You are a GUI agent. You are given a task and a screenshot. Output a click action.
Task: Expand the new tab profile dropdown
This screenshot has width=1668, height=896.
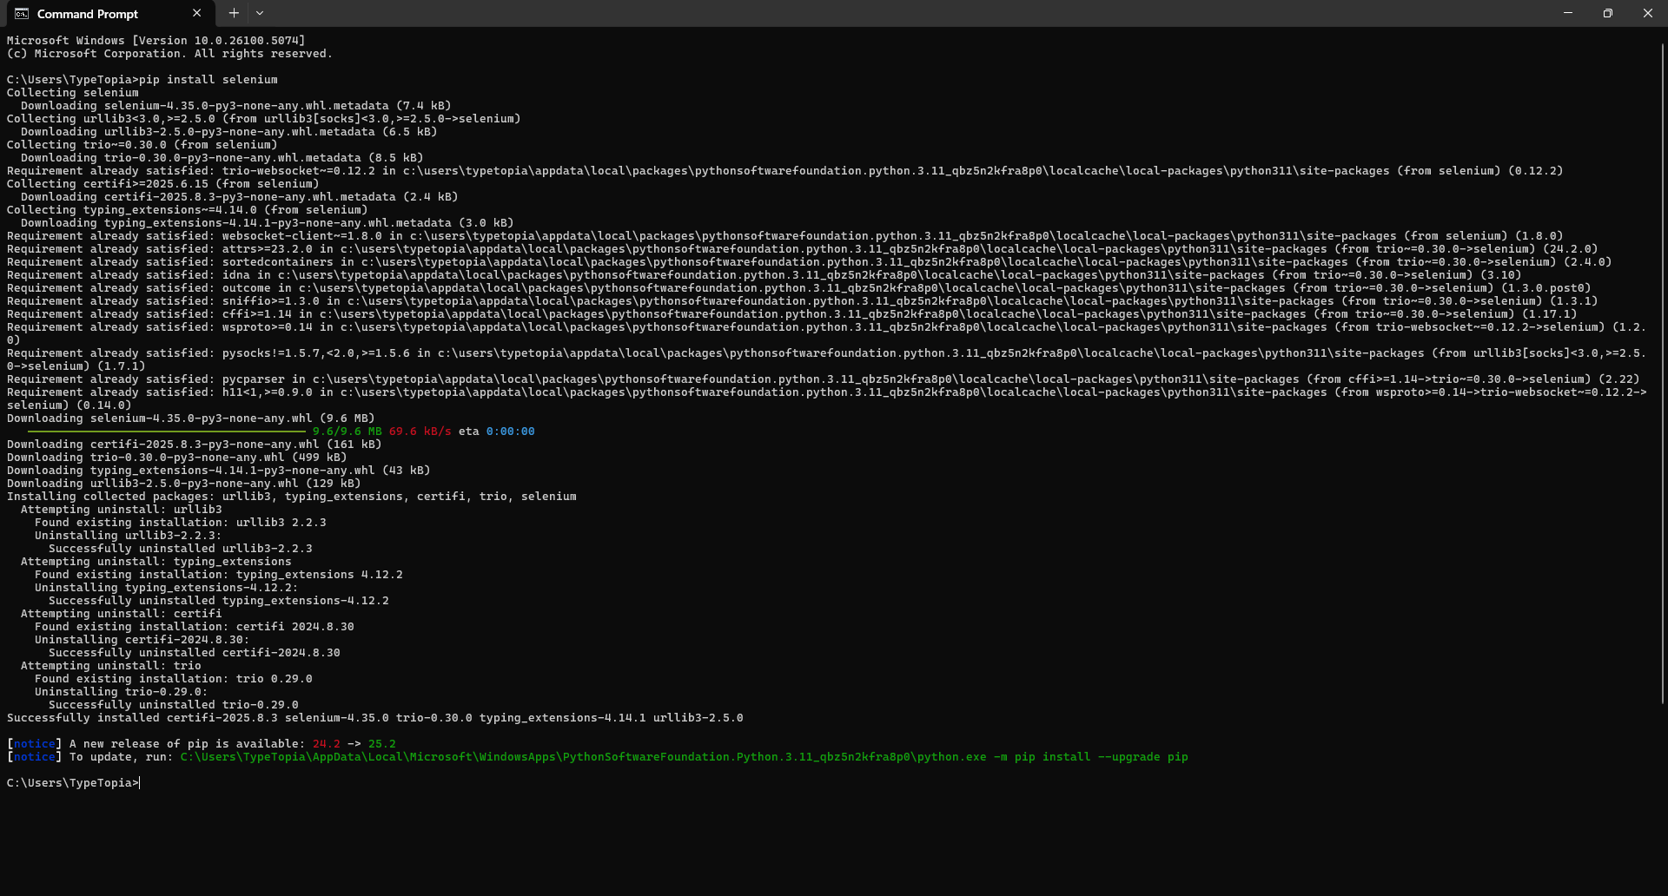click(260, 13)
